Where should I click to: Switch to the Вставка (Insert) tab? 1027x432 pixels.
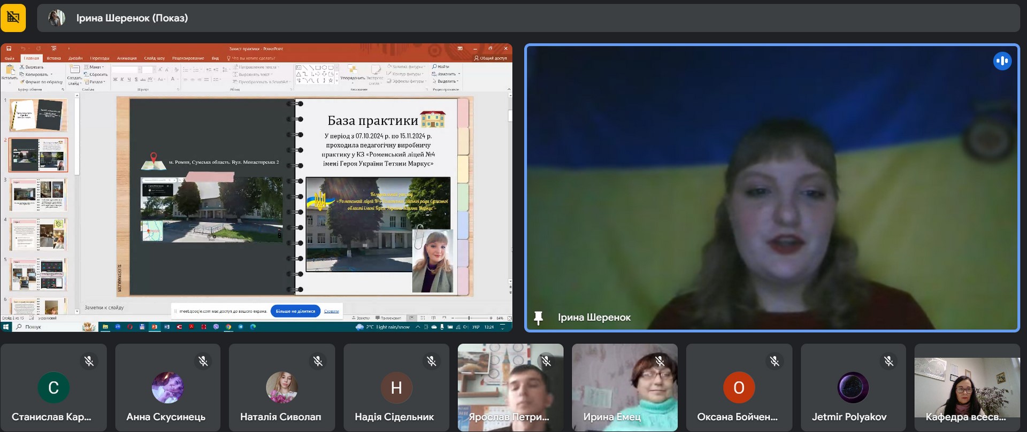tap(53, 58)
